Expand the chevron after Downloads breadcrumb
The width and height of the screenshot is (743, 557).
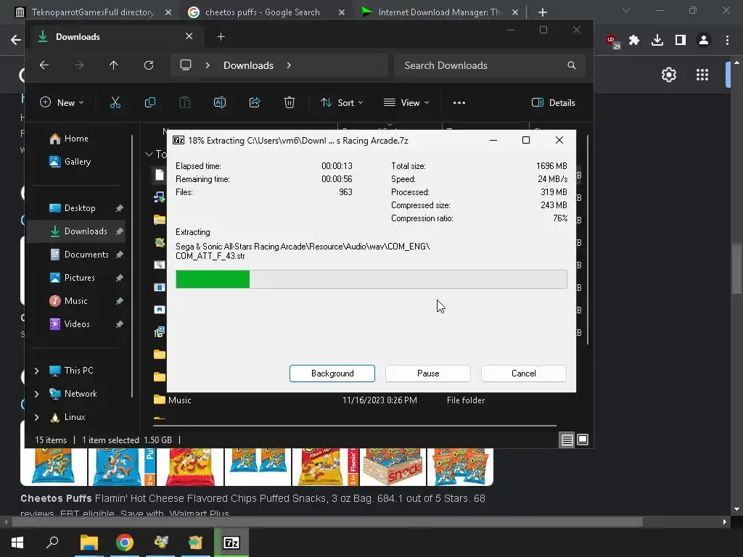(289, 65)
